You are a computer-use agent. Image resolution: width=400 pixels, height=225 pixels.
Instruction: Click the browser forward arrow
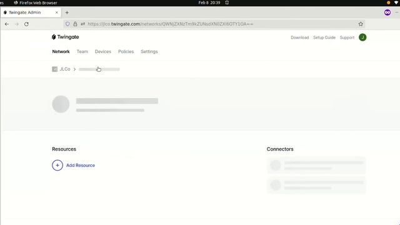point(17,24)
